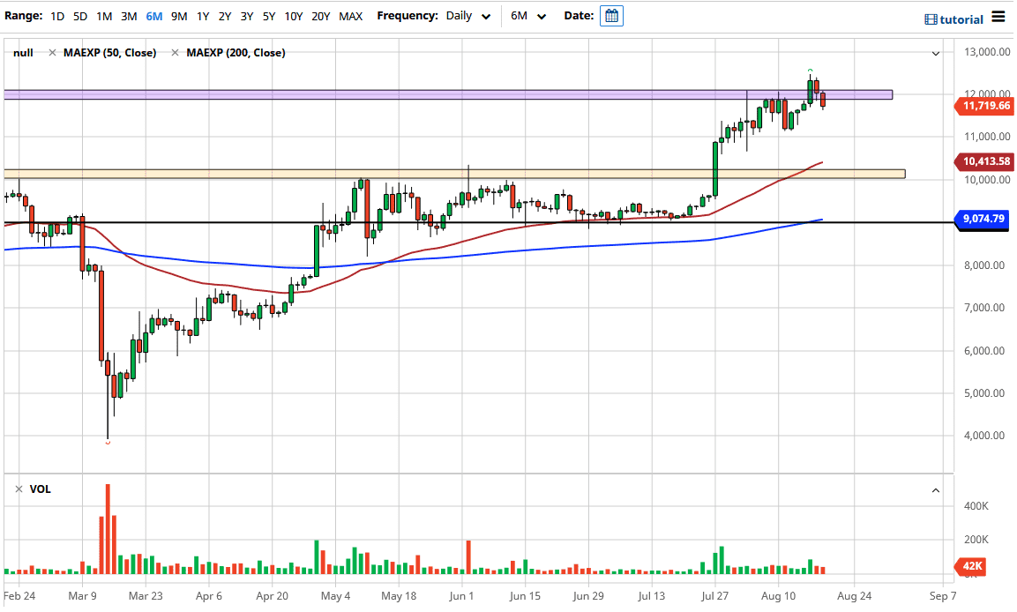Image resolution: width=1017 pixels, height=612 pixels.
Task: Set range to 5Y
Action: 270,16
